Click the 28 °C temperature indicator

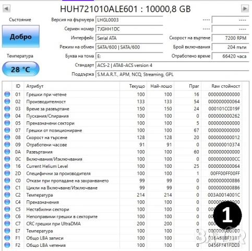pos(21,69)
